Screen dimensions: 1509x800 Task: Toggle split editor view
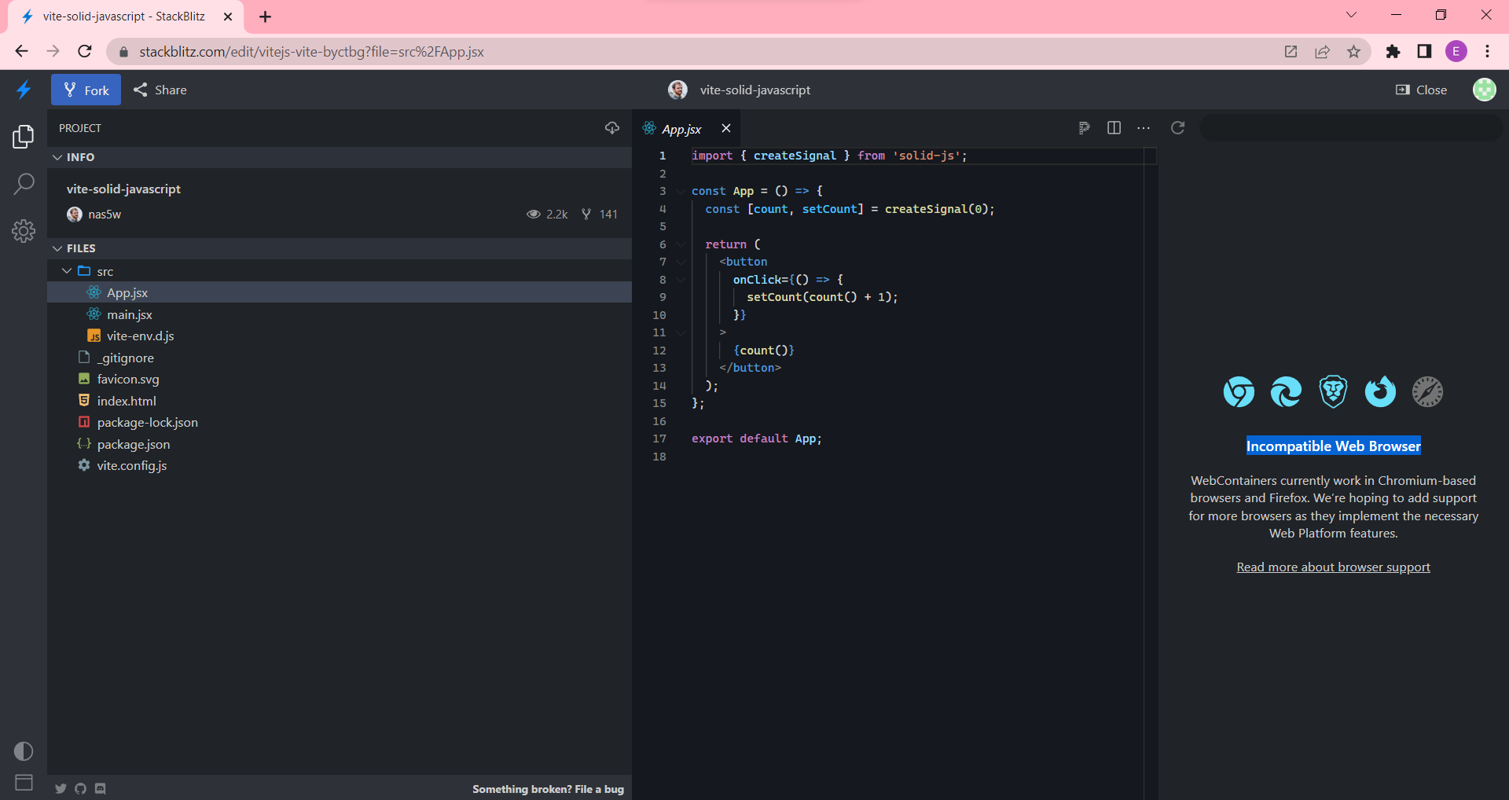click(x=1114, y=127)
